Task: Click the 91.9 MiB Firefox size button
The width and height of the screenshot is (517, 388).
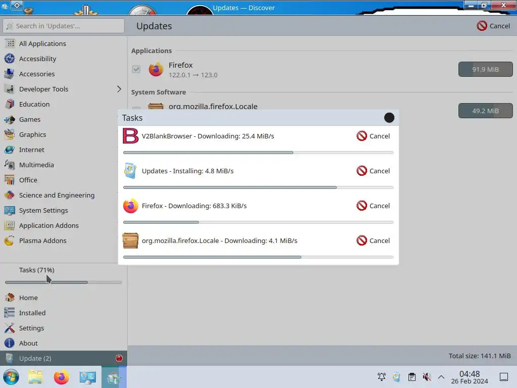Action: 485,69
